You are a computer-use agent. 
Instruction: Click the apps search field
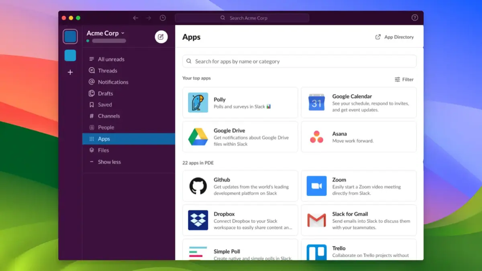(299, 61)
